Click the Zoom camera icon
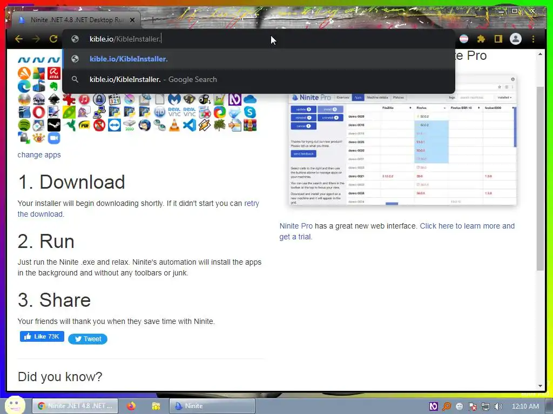 click(x=54, y=138)
